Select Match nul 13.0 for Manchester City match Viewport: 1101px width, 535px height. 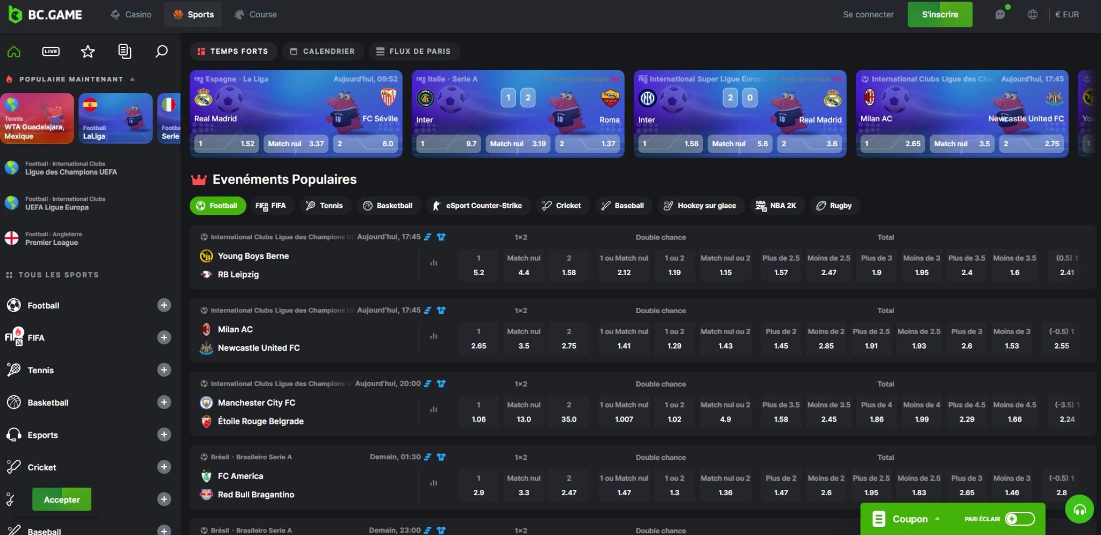coord(524,412)
